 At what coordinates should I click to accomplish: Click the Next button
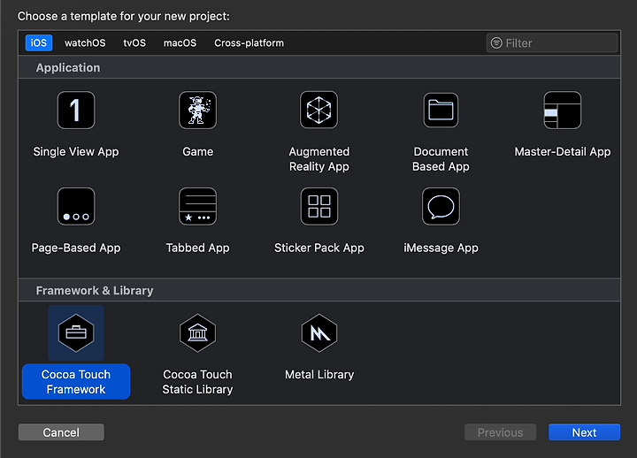pos(584,432)
